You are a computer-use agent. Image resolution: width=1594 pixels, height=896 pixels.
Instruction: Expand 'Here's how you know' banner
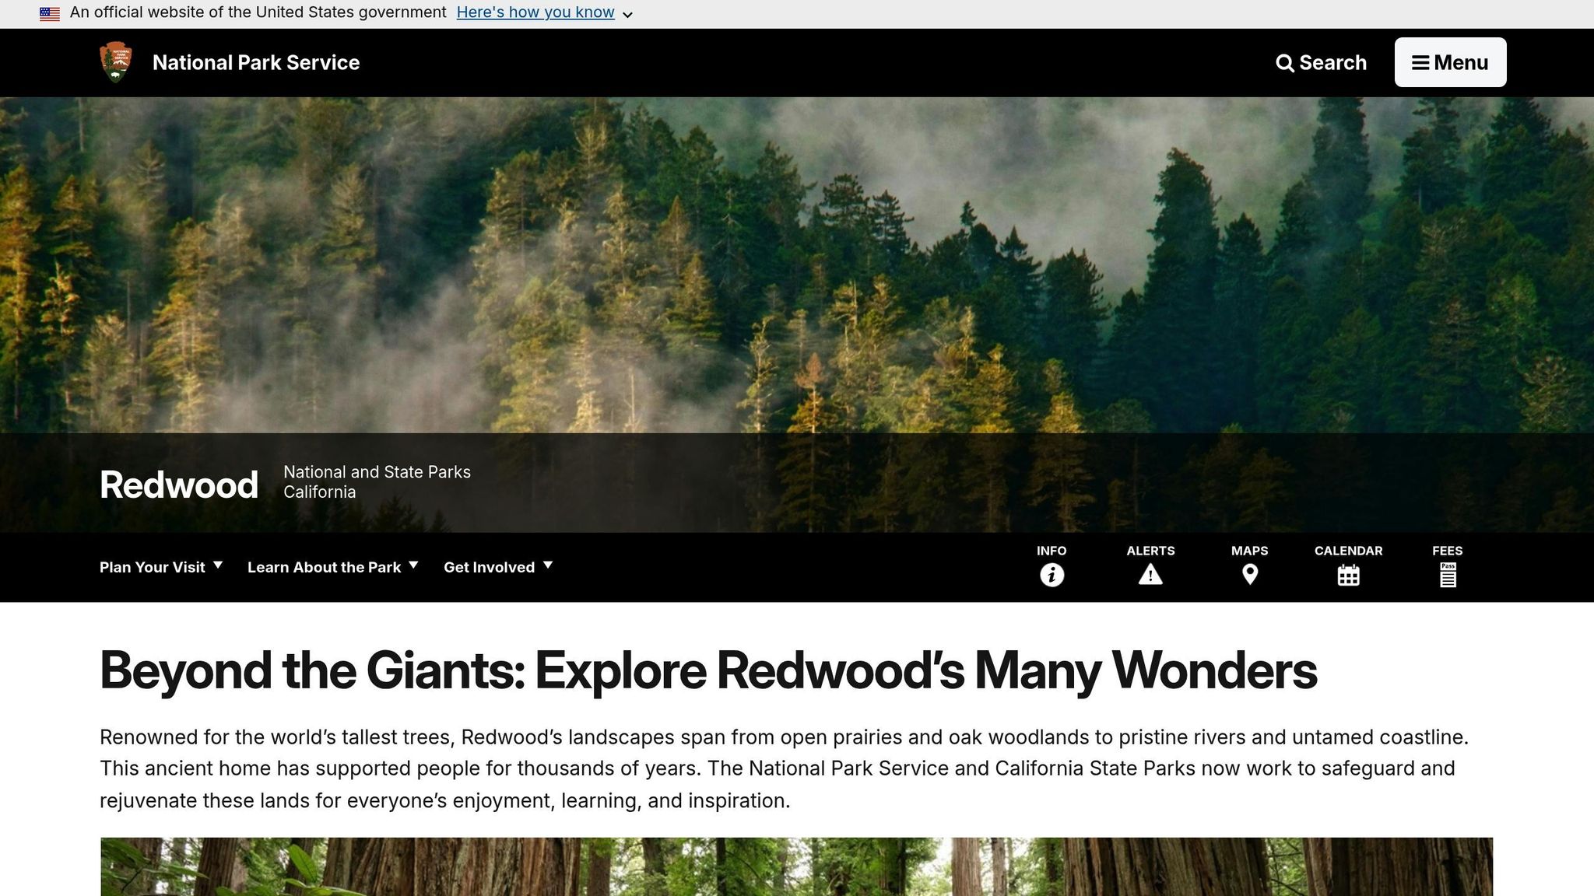point(535,12)
